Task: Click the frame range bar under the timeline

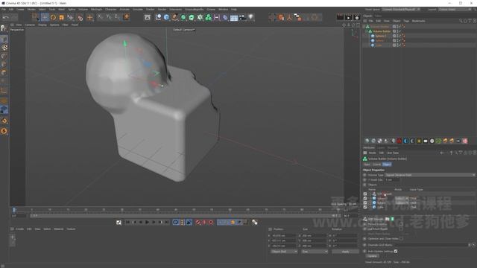Action: pos(186,215)
